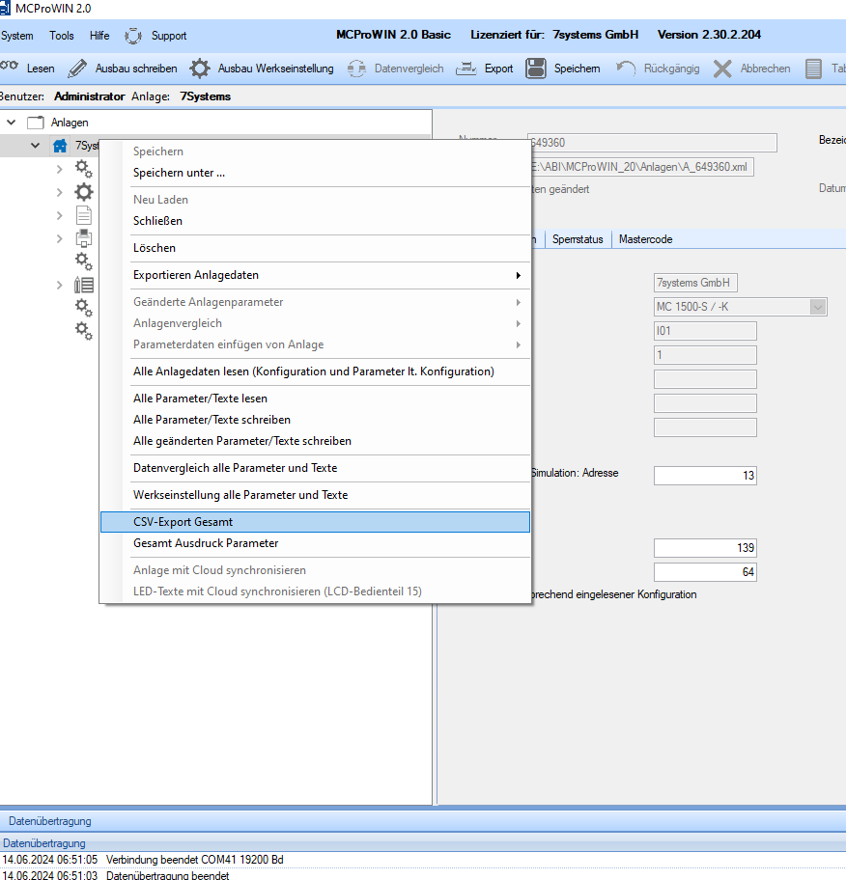Choose Alle Parameter/Texte lesen
846x880 pixels.
pos(315,399)
